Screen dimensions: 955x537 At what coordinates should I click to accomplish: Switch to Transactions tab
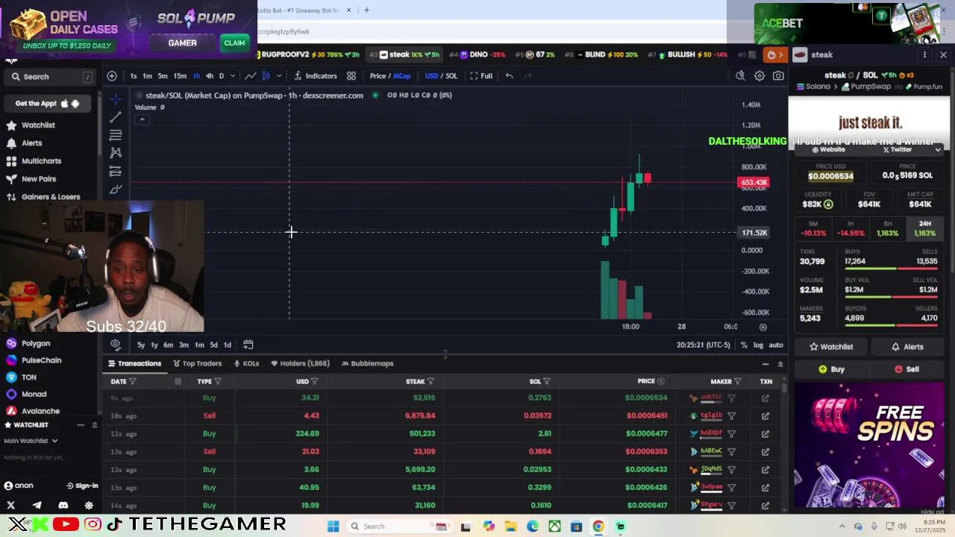[134, 364]
